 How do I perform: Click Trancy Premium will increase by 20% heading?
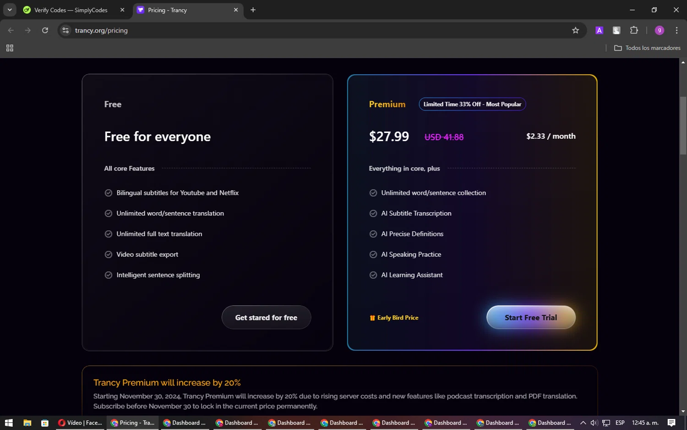click(x=167, y=383)
